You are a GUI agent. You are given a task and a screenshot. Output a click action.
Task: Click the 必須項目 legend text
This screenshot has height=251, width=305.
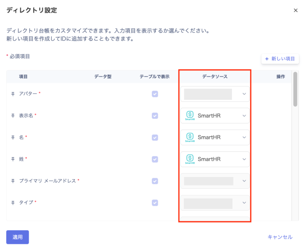(20, 56)
